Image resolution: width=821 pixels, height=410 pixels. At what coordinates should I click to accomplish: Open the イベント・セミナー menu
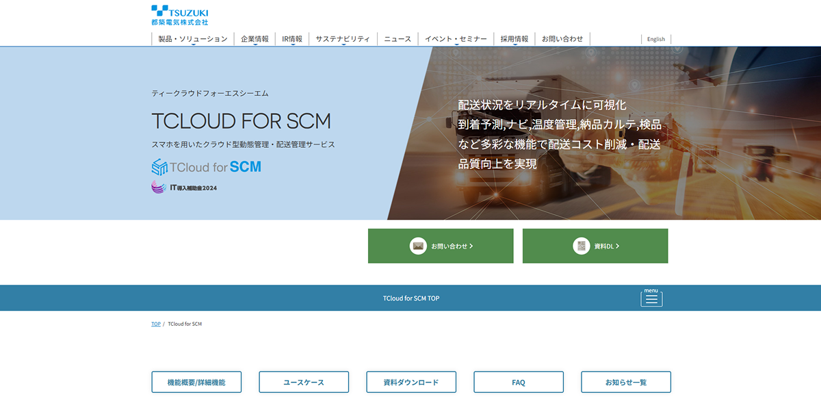[456, 39]
